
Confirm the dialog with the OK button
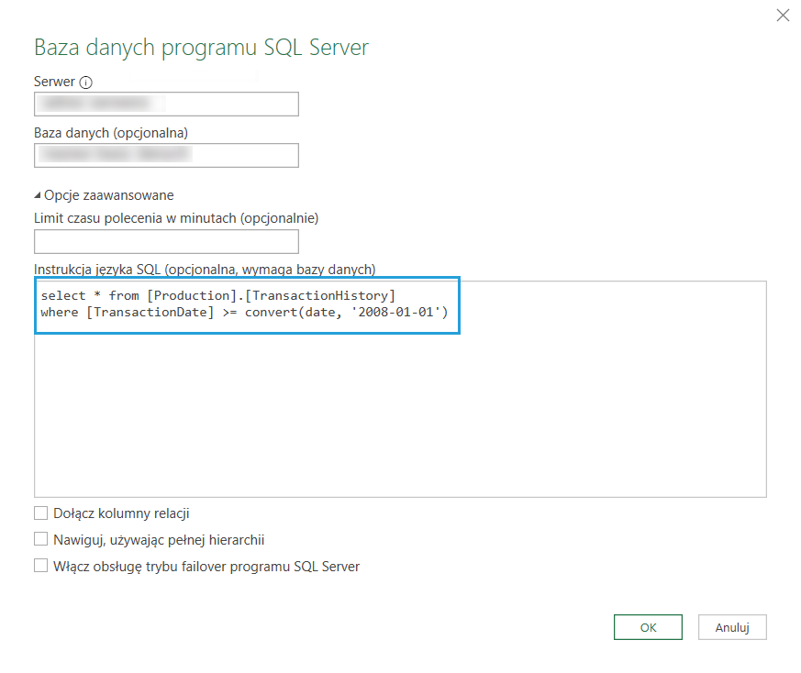648,627
